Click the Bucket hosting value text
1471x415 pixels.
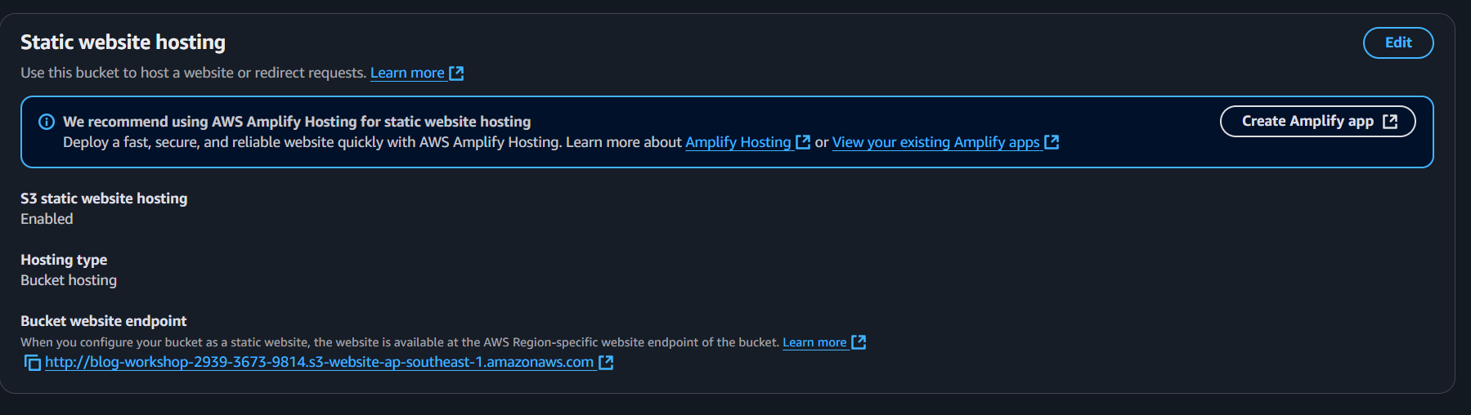click(x=69, y=280)
